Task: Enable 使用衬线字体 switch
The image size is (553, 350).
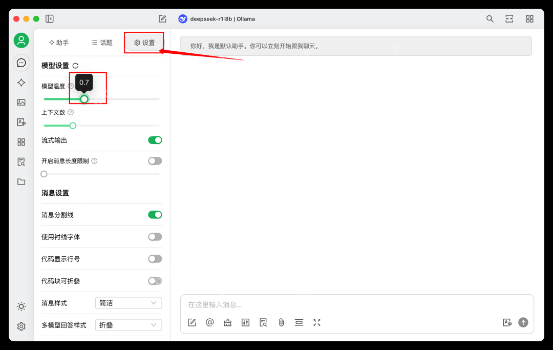Action: click(x=155, y=237)
